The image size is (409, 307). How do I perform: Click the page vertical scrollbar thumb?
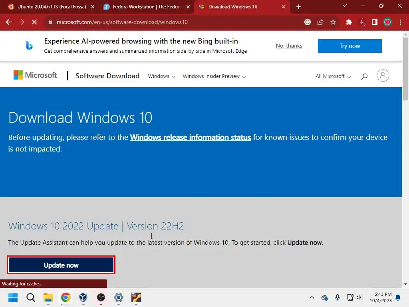point(405,69)
